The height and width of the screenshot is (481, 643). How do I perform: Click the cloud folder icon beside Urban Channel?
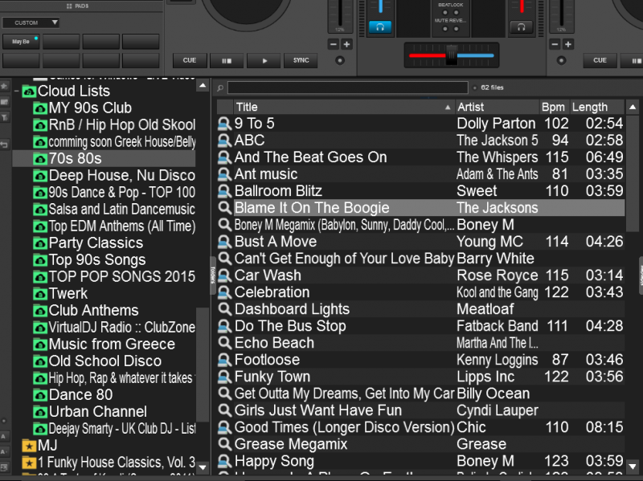click(x=40, y=412)
